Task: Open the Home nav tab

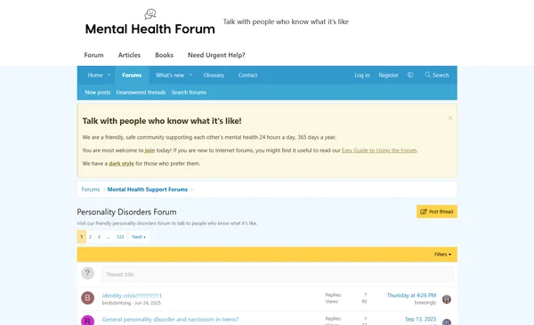Action: (95, 75)
